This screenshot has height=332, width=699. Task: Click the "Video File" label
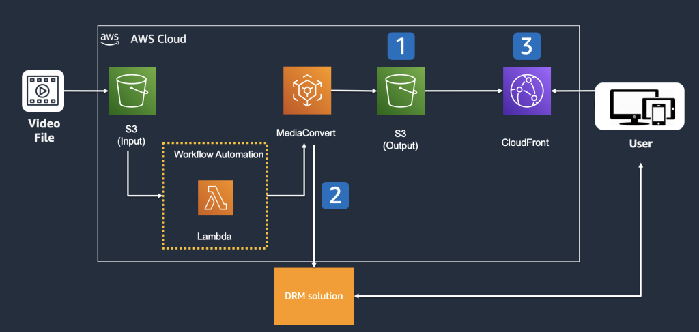pos(44,131)
